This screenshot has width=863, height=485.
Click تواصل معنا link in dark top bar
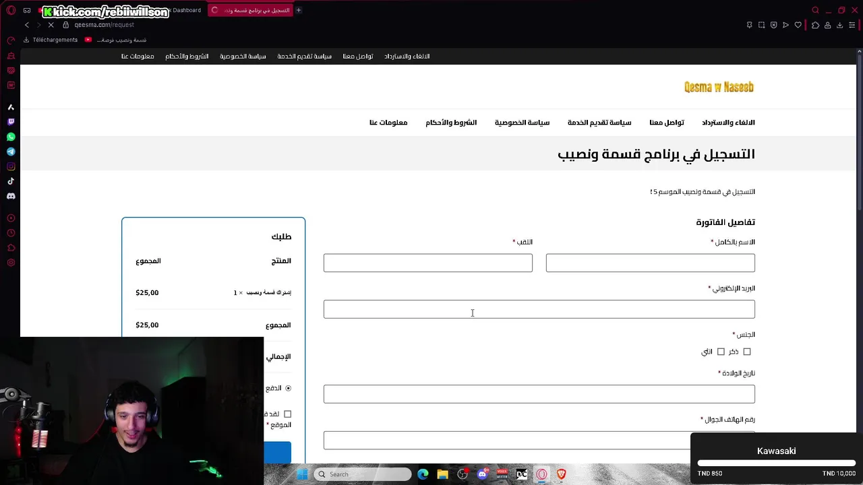point(358,57)
